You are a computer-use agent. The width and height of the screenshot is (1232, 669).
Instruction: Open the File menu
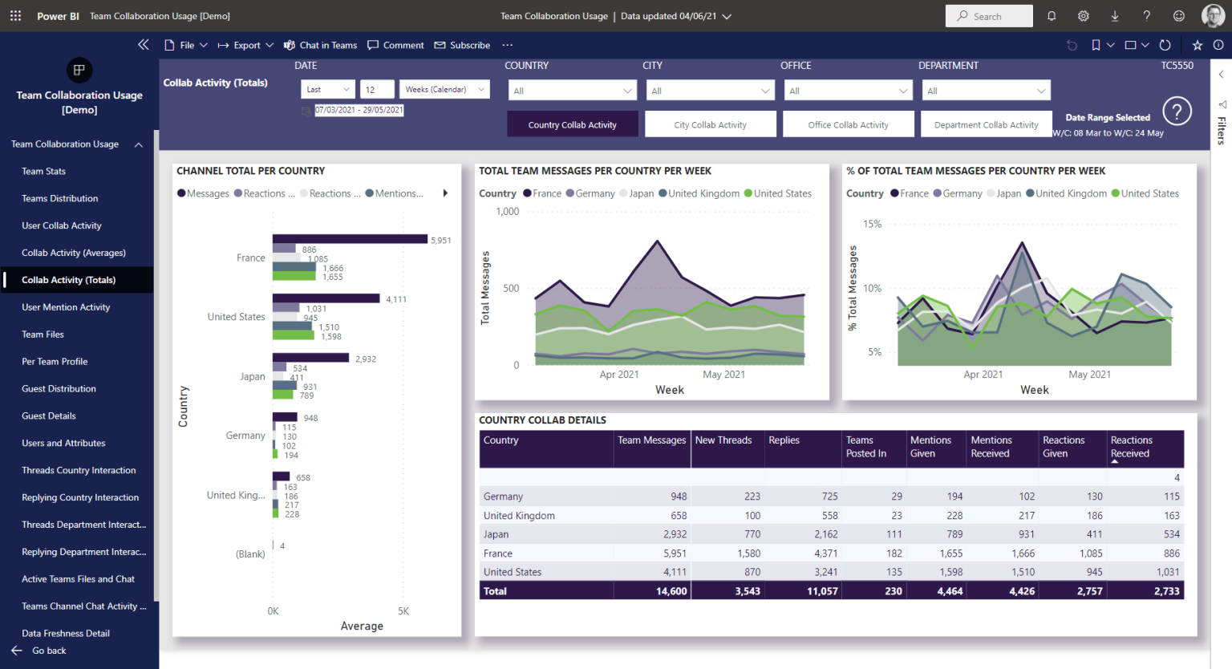(x=186, y=45)
